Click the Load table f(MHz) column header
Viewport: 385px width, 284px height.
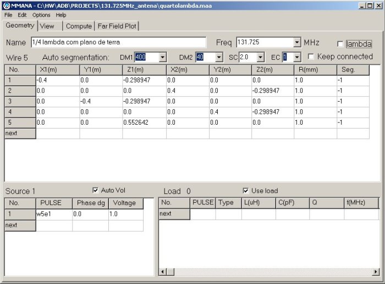coord(361,203)
